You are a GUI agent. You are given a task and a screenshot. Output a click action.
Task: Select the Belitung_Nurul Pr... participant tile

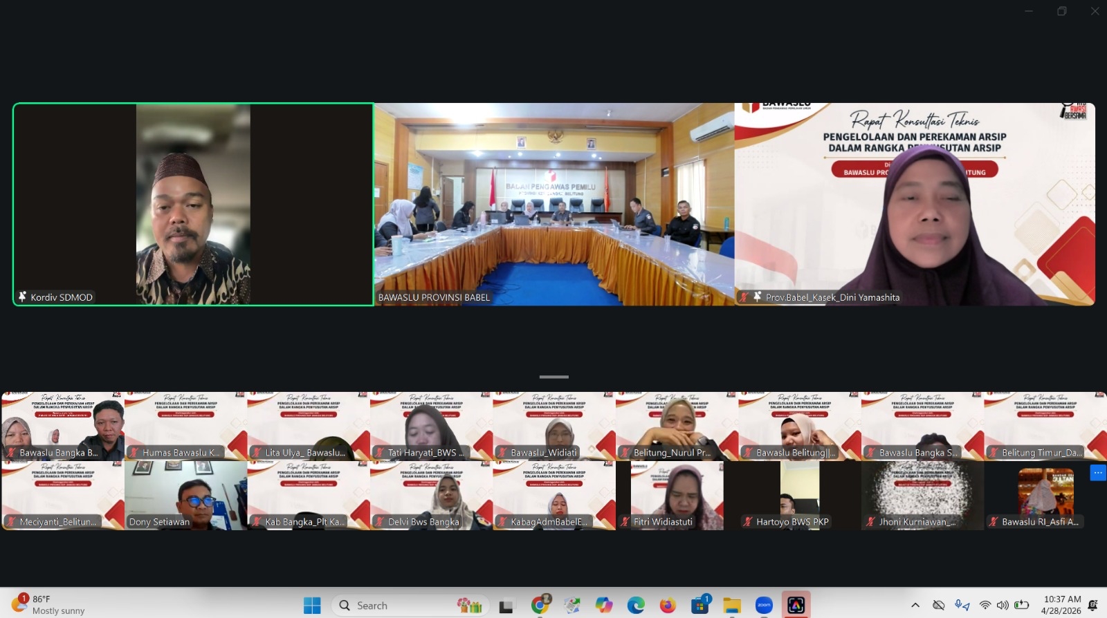(x=677, y=427)
